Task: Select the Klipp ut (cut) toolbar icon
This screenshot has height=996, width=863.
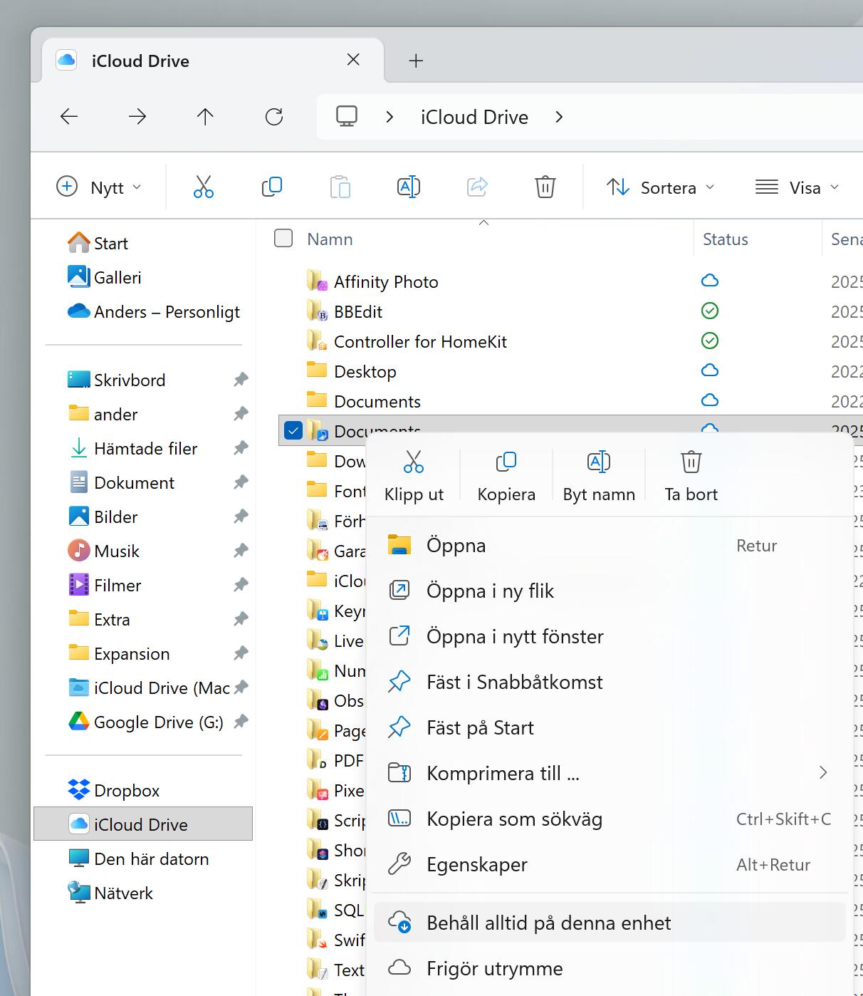Action: (x=203, y=186)
